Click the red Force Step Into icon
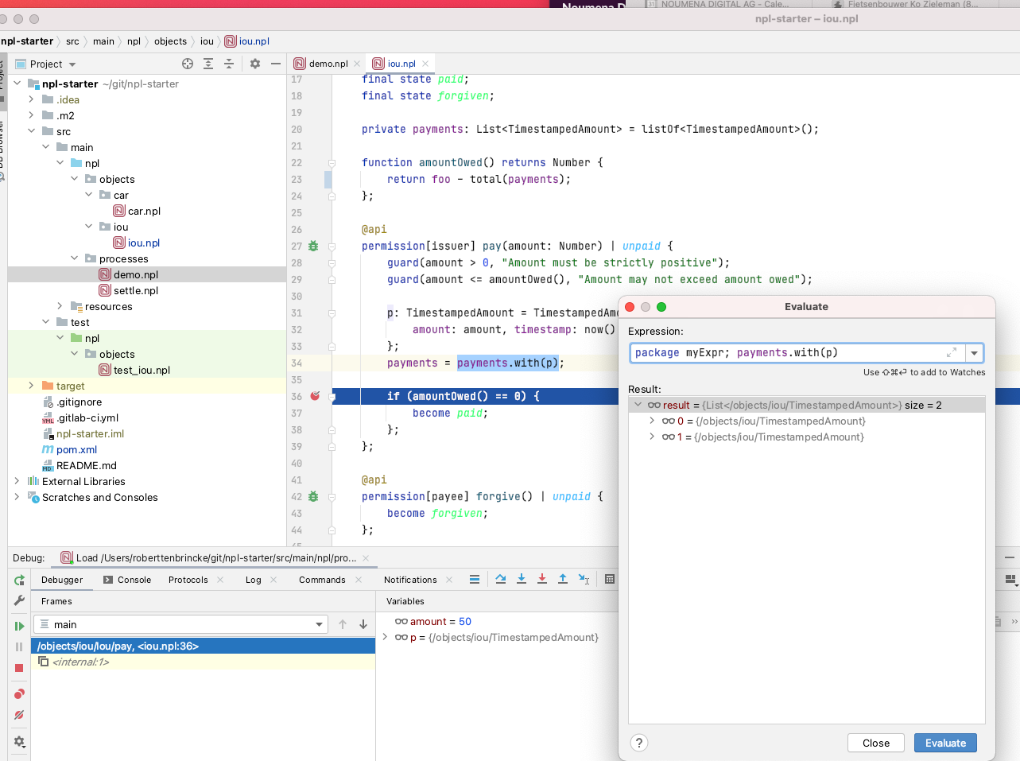The width and height of the screenshot is (1020, 761). [x=542, y=580]
